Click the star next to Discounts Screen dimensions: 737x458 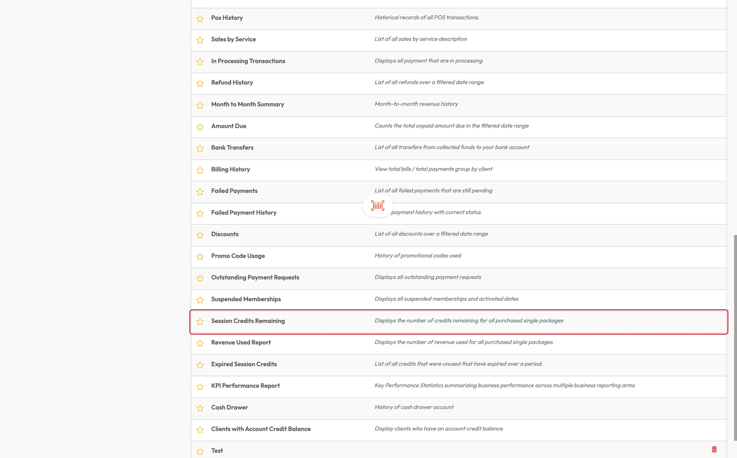(x=200, y=235)
